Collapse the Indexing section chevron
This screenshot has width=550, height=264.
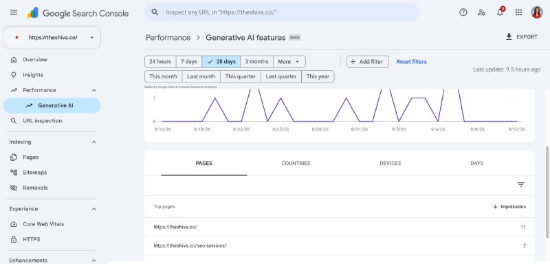coord(93,142)
